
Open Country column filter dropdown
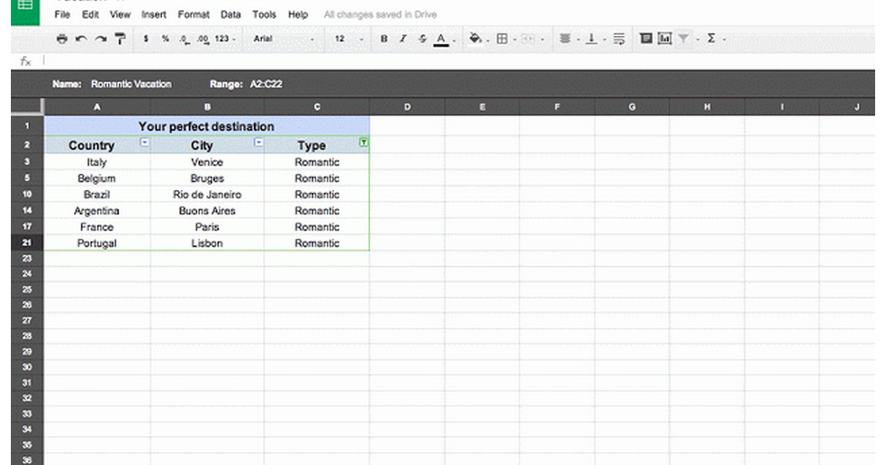pos(145,142)
